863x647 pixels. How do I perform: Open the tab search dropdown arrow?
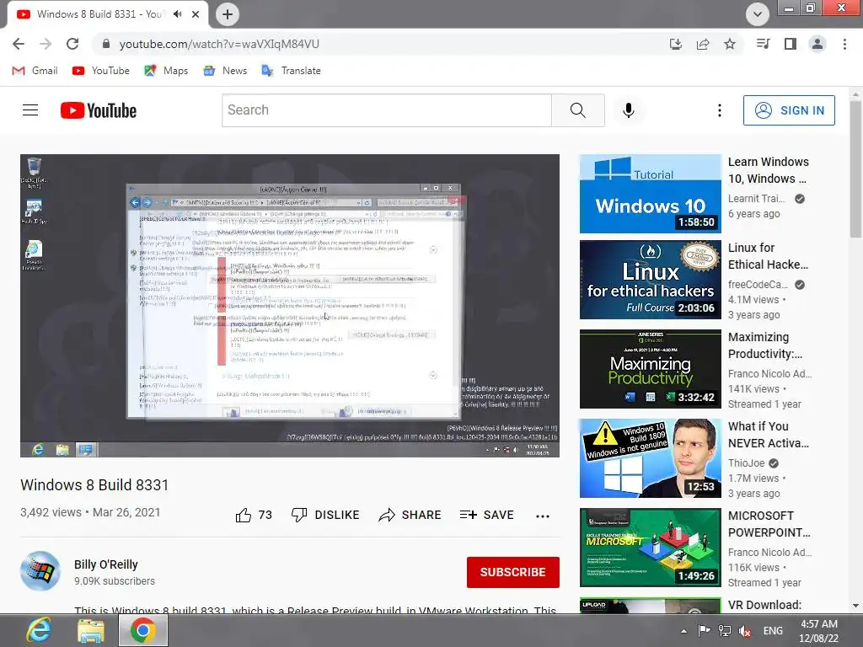click(x=758, y=14)
